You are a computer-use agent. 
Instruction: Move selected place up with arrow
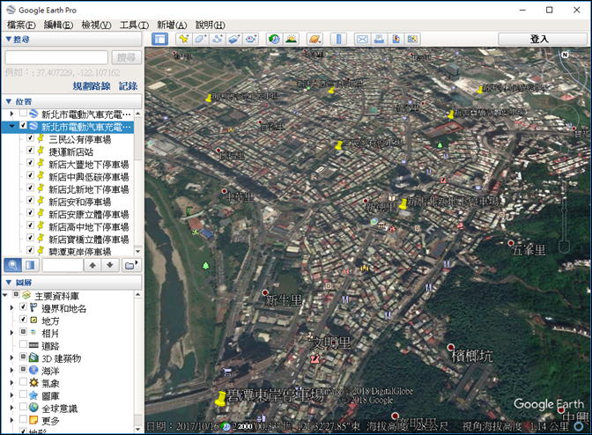pos(92,265)
